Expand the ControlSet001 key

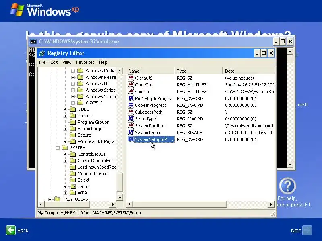coord(65,155)
